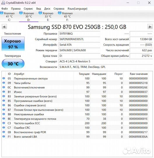Select the C: drive status orb
The image size is (154, 158).
pyautogui.click(x=2, y=13)
